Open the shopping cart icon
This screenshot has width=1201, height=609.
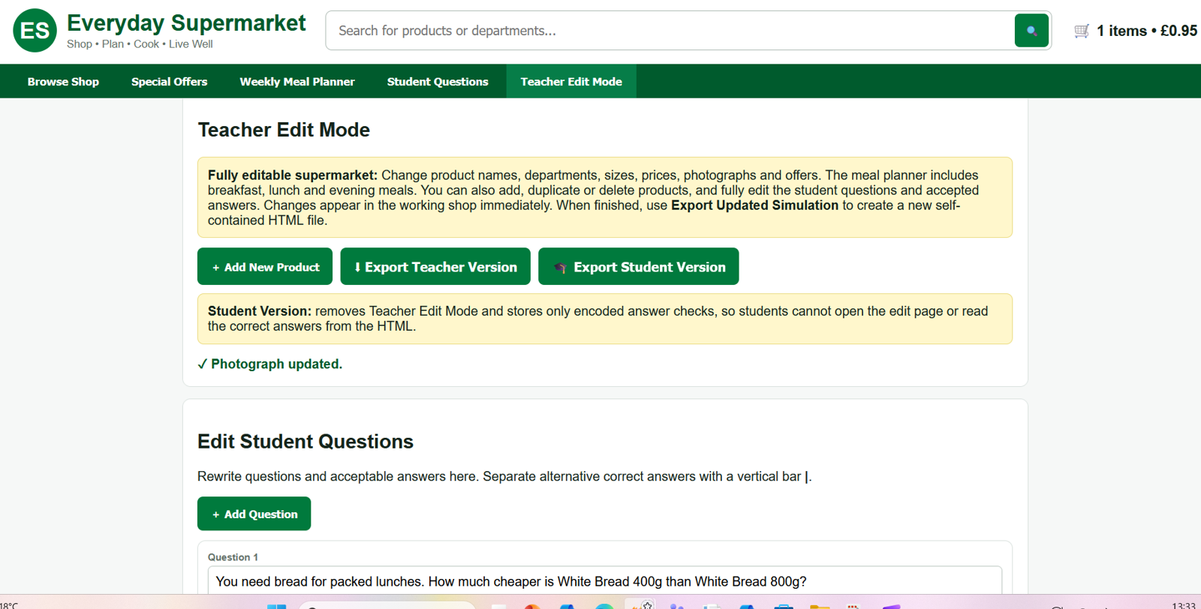coord(1082,31)
